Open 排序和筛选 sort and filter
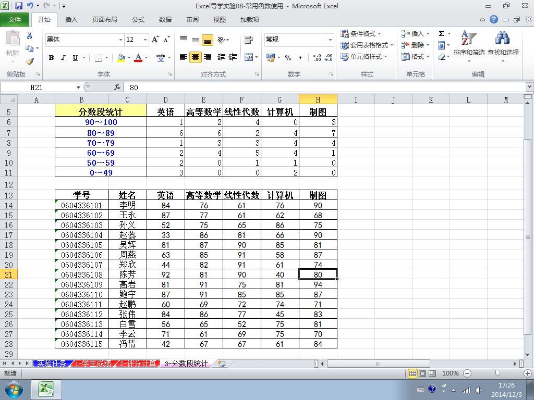Viewport: 534px width, 400px height. [x=469, y=46]
